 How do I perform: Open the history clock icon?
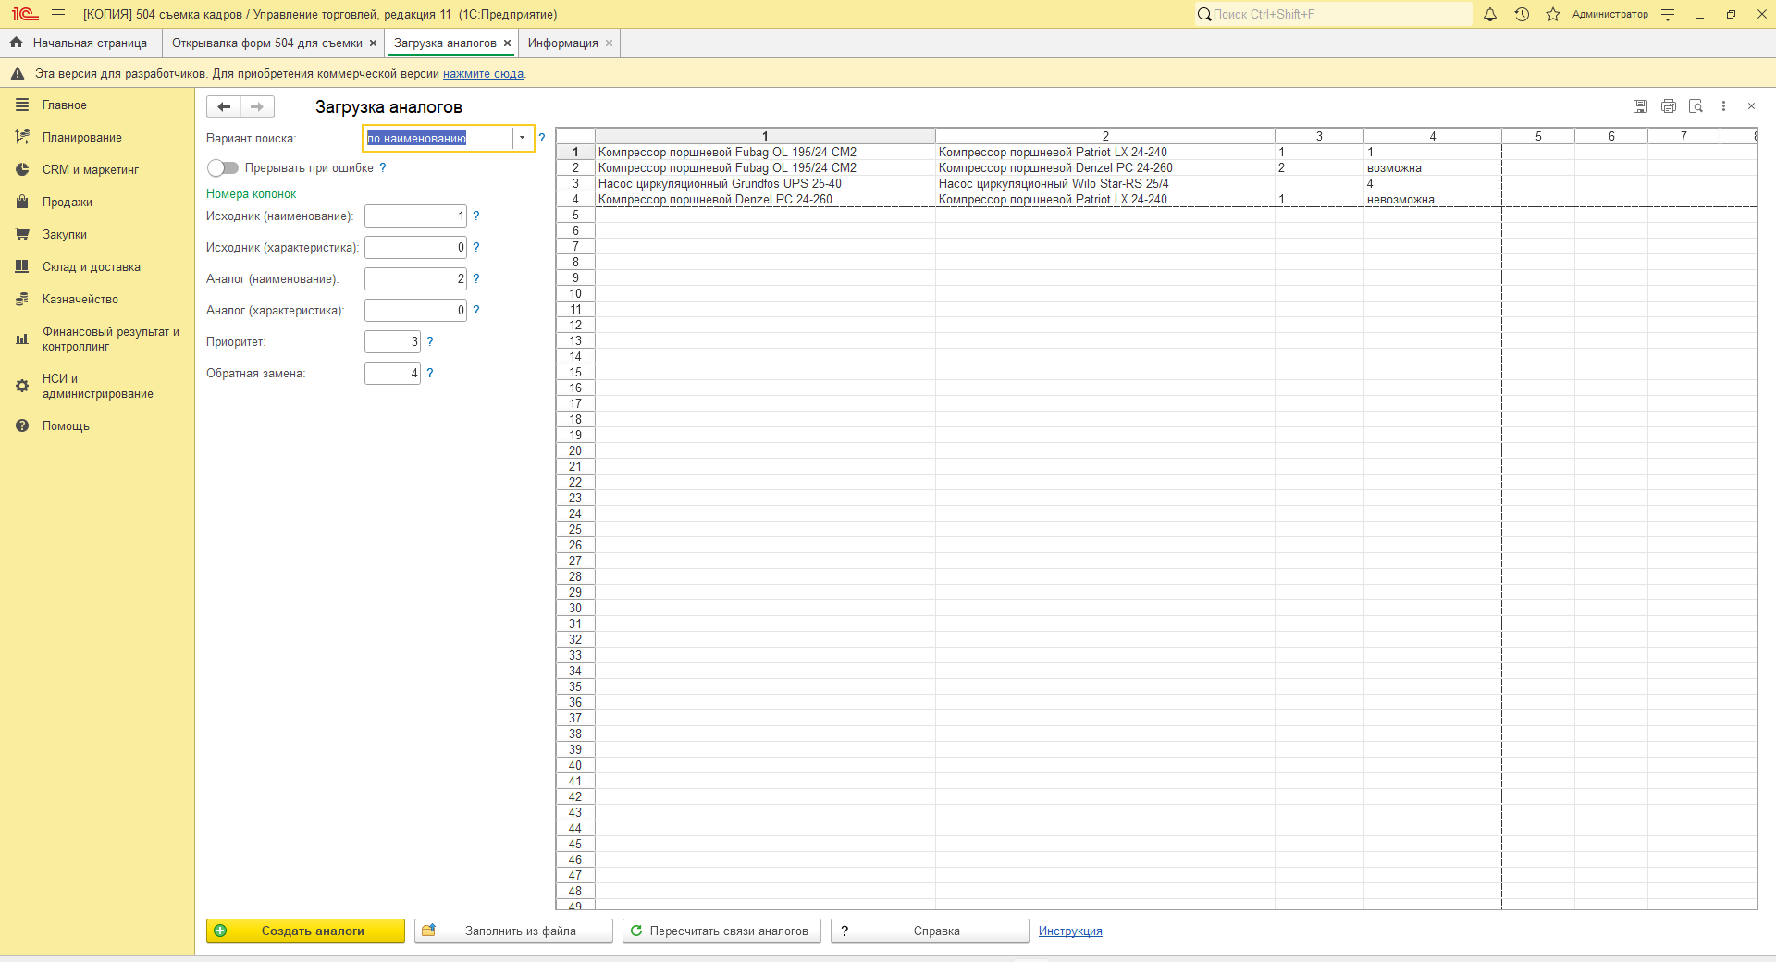(1522, 14)
